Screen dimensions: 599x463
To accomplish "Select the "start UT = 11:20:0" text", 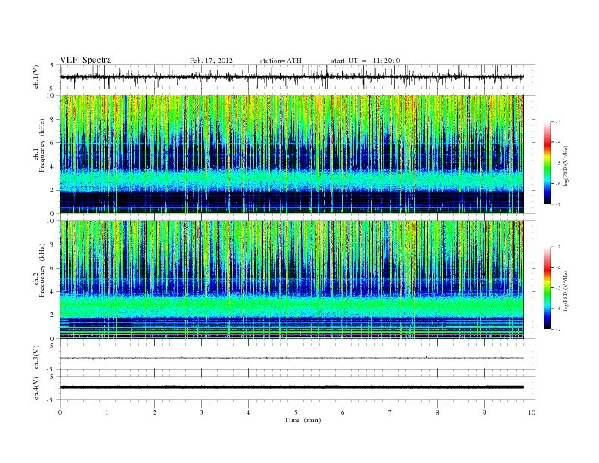I will point(365,61).
